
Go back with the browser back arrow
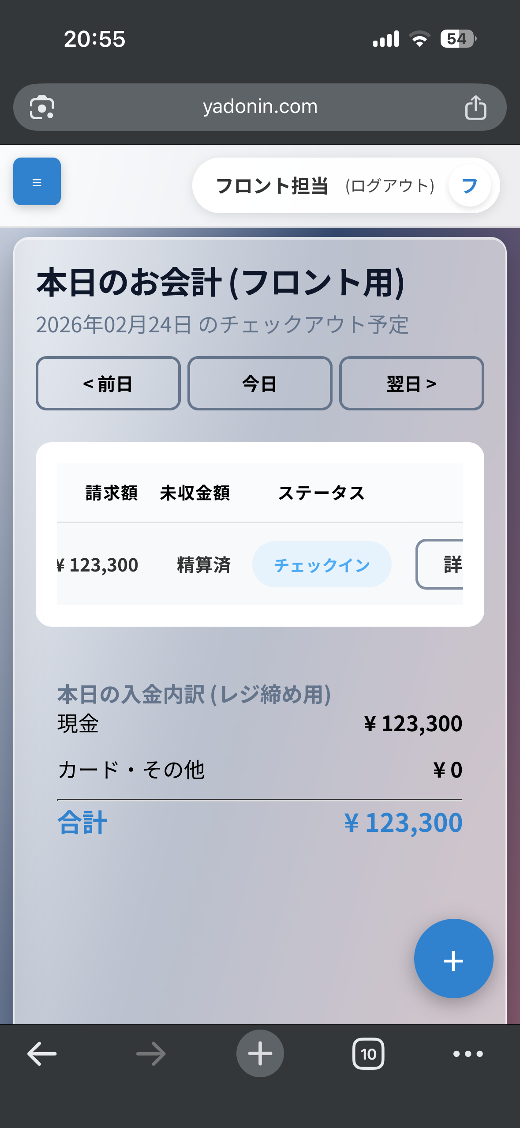coord(42,1054)
